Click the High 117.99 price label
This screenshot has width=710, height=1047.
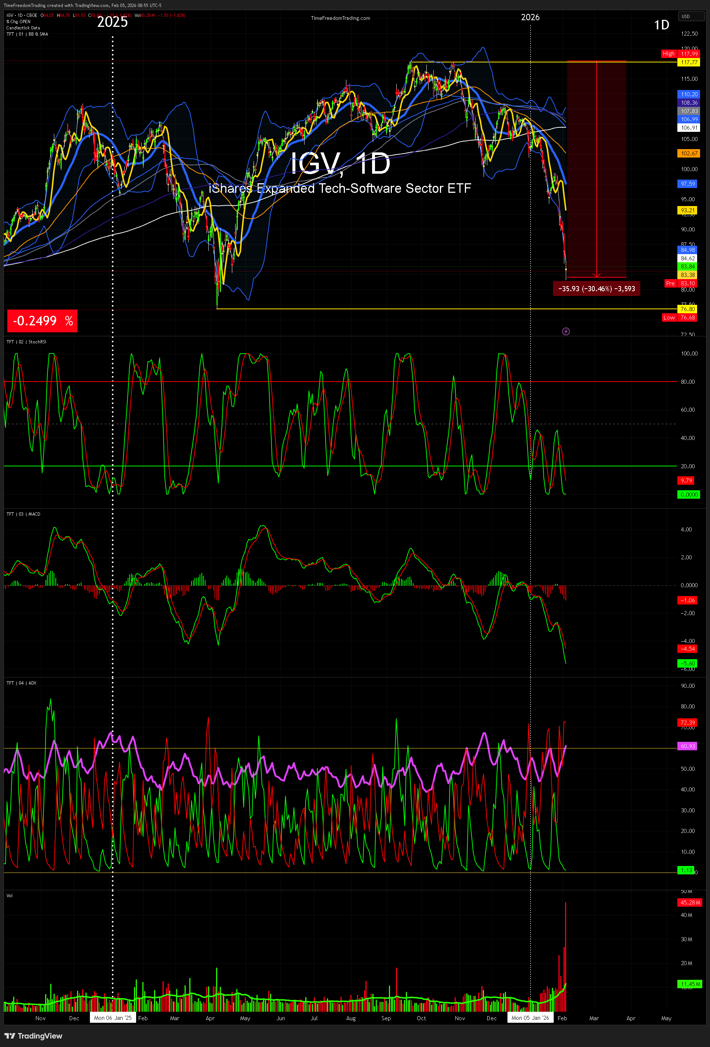681,54
